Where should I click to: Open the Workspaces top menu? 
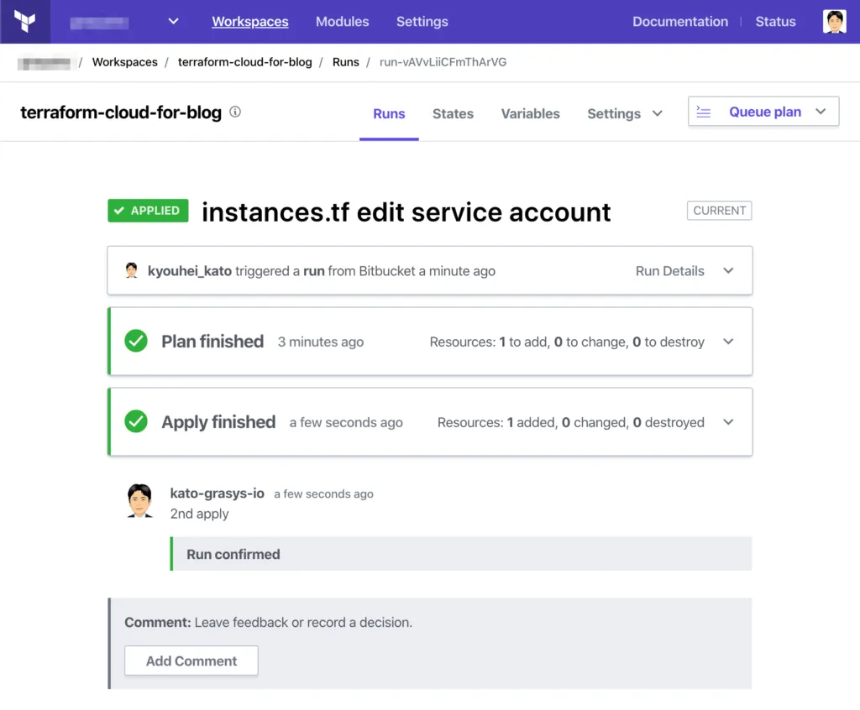[250, 21]
